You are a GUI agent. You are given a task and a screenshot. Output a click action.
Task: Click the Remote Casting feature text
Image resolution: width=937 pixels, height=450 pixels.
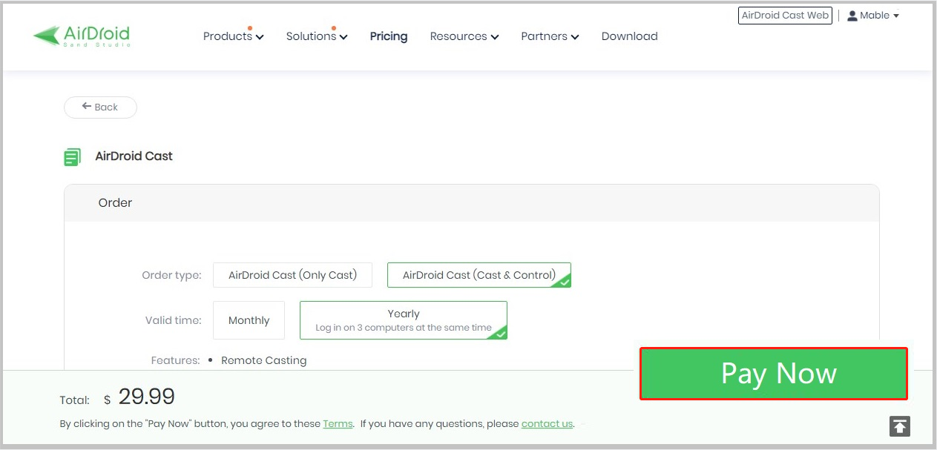(264, 360)
